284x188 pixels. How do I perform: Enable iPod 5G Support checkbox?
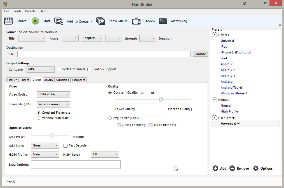89,69
